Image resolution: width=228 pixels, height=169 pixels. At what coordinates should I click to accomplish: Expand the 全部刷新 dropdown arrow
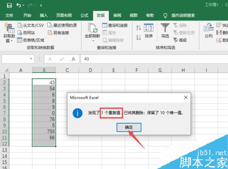pos(93,41)
